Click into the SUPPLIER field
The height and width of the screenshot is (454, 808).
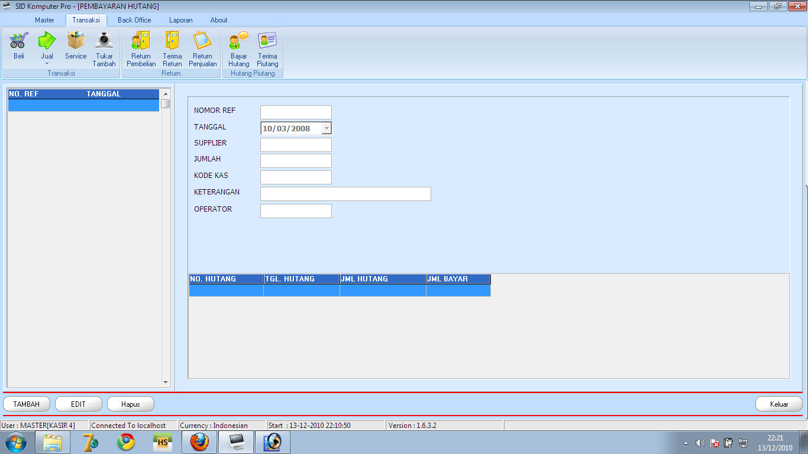296,145
